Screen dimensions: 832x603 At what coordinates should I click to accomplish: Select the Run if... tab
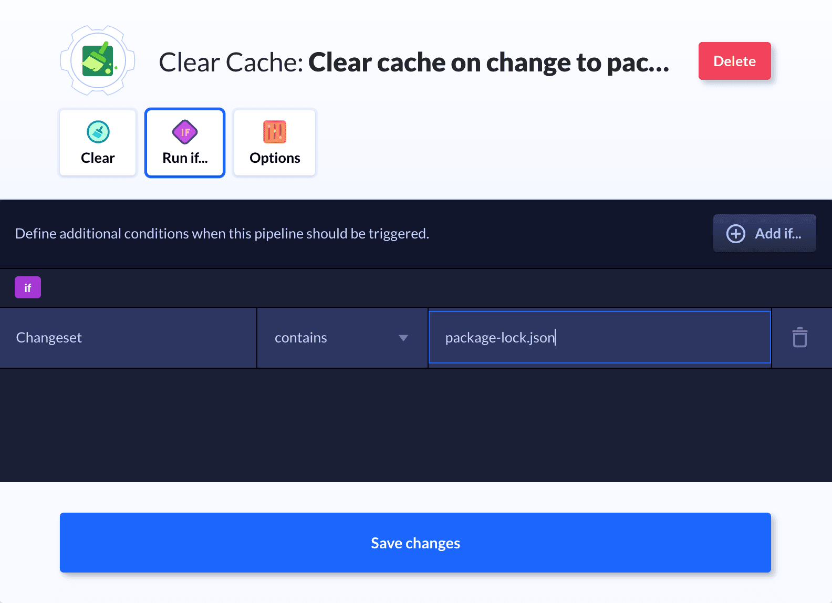185,143
